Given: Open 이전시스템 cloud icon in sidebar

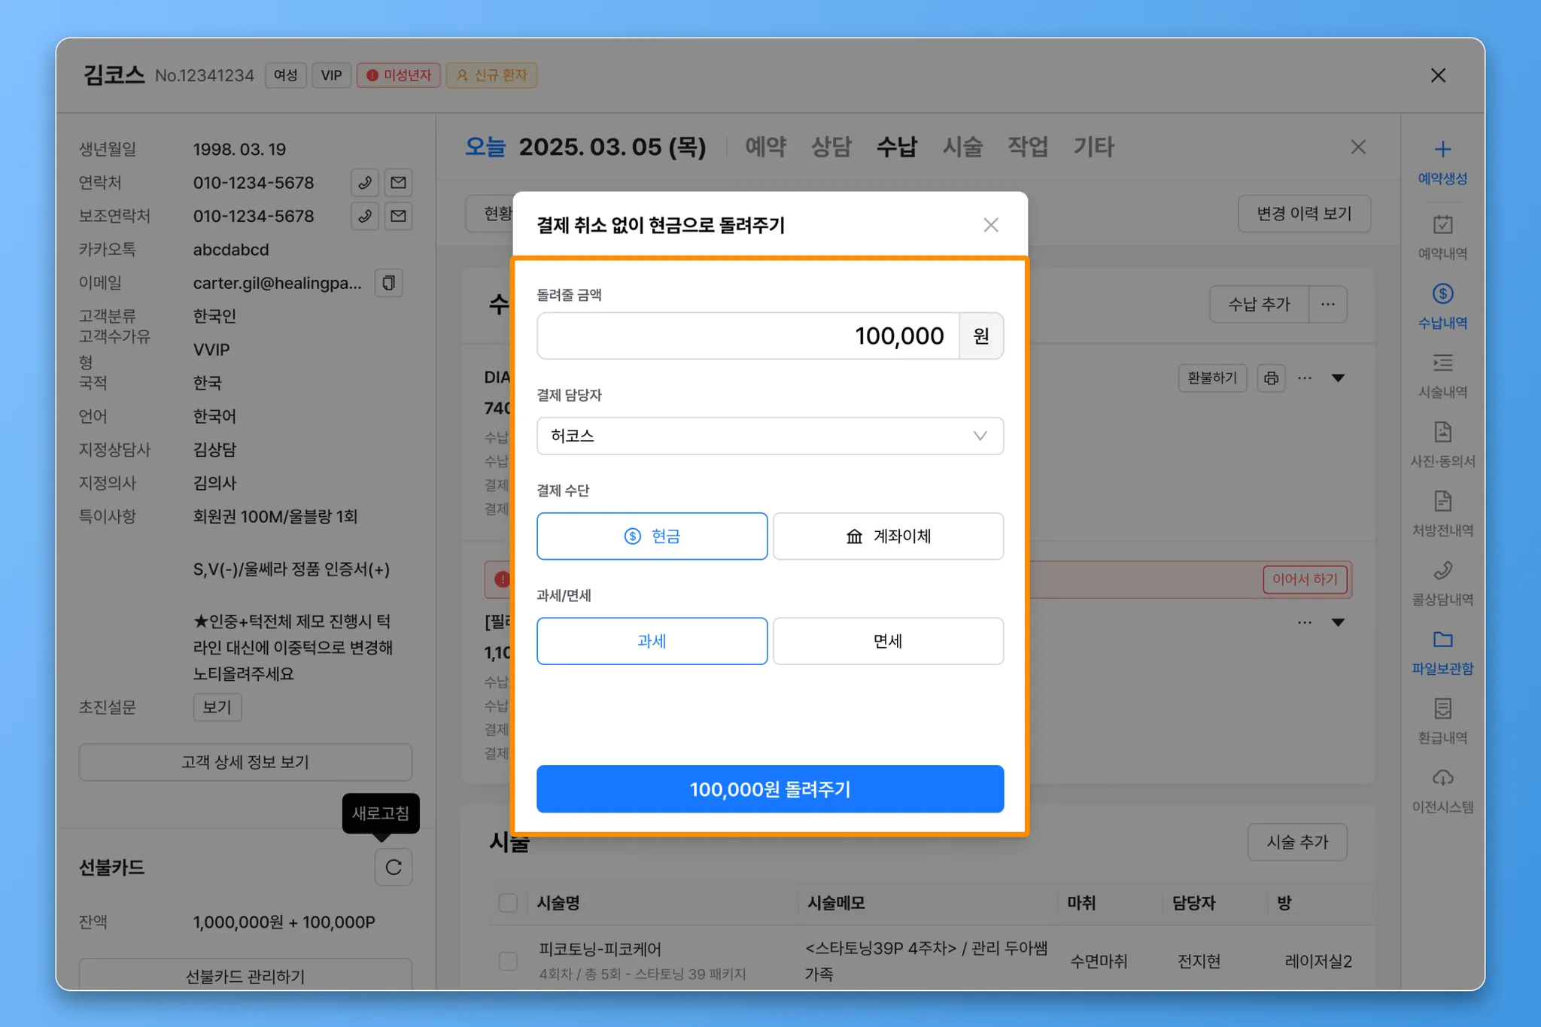Looking at the screenshot, I should point(1442,778).
